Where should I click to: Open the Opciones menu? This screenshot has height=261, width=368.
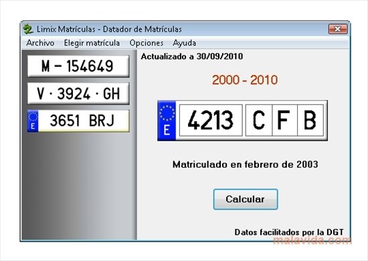pyautogui.click(x=147, y=43)
